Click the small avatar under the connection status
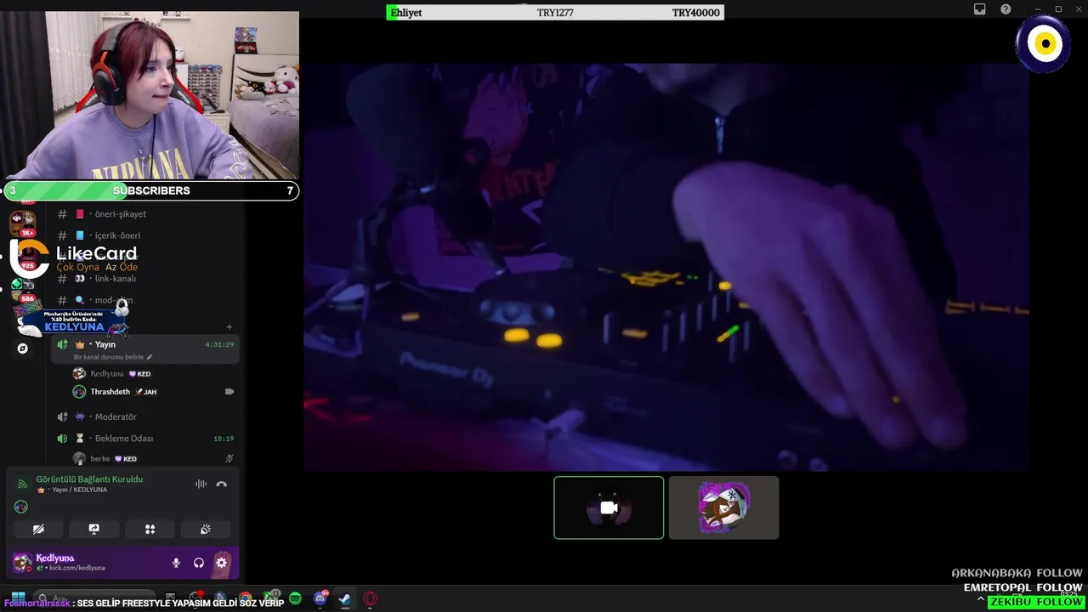Image resolution: width=1088 pixels, height=612 pixels. coord(21,507)
